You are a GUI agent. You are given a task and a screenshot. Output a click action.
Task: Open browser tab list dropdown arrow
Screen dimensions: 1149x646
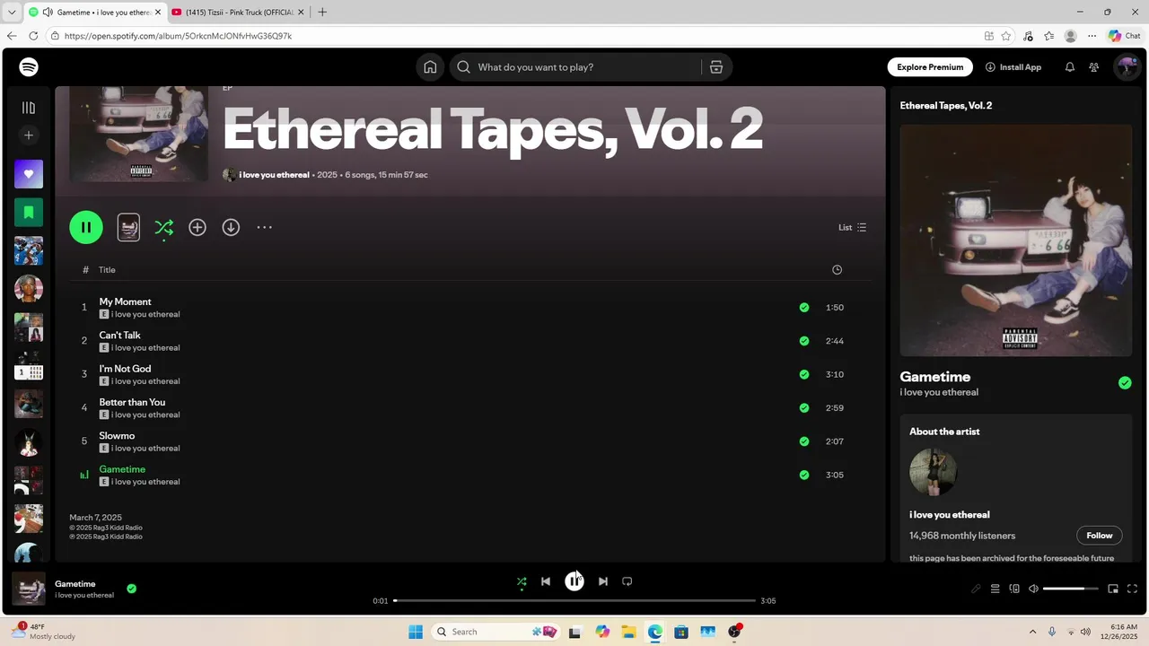point(12,13)
